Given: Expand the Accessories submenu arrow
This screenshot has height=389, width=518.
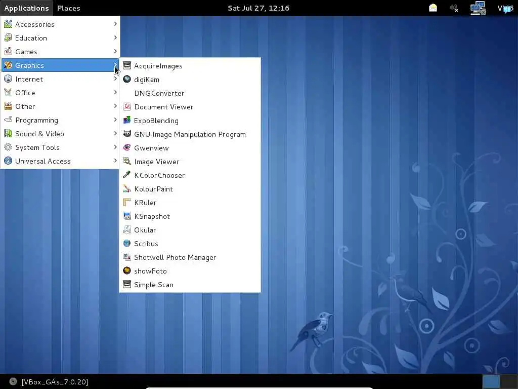Looking at the screenshot, I should (x=115, y=24).
